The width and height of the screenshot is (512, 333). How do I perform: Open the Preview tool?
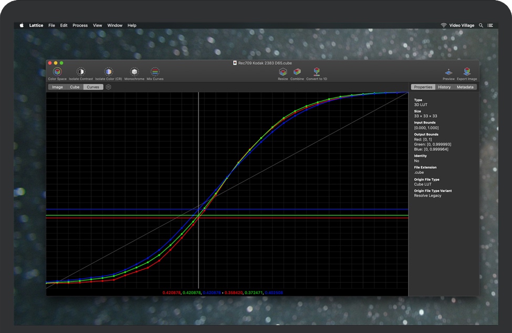pyautogui.click(x=448, y=72)
